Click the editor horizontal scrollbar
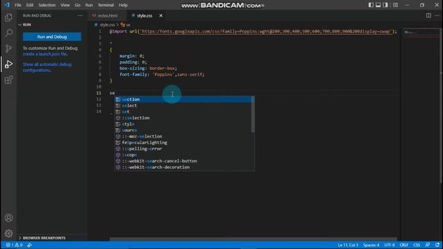This screenshot has height=249, width=443. pyautogui.click(x=253, y=239)
